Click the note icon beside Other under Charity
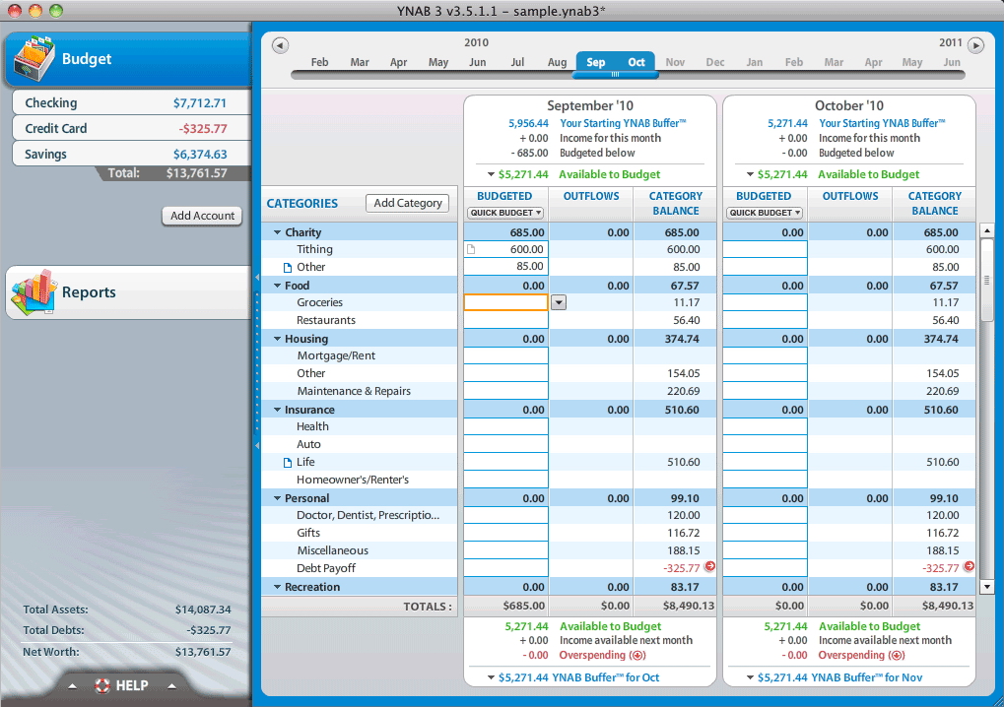This screenshot has height=707, width=1004. pos(288,268)
